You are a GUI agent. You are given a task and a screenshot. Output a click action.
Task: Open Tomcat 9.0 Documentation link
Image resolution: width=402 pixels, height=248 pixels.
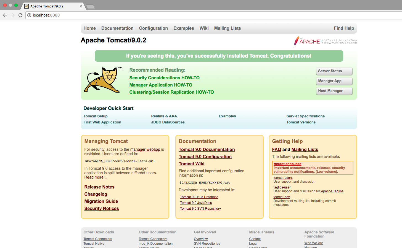(x=207, y=150)
